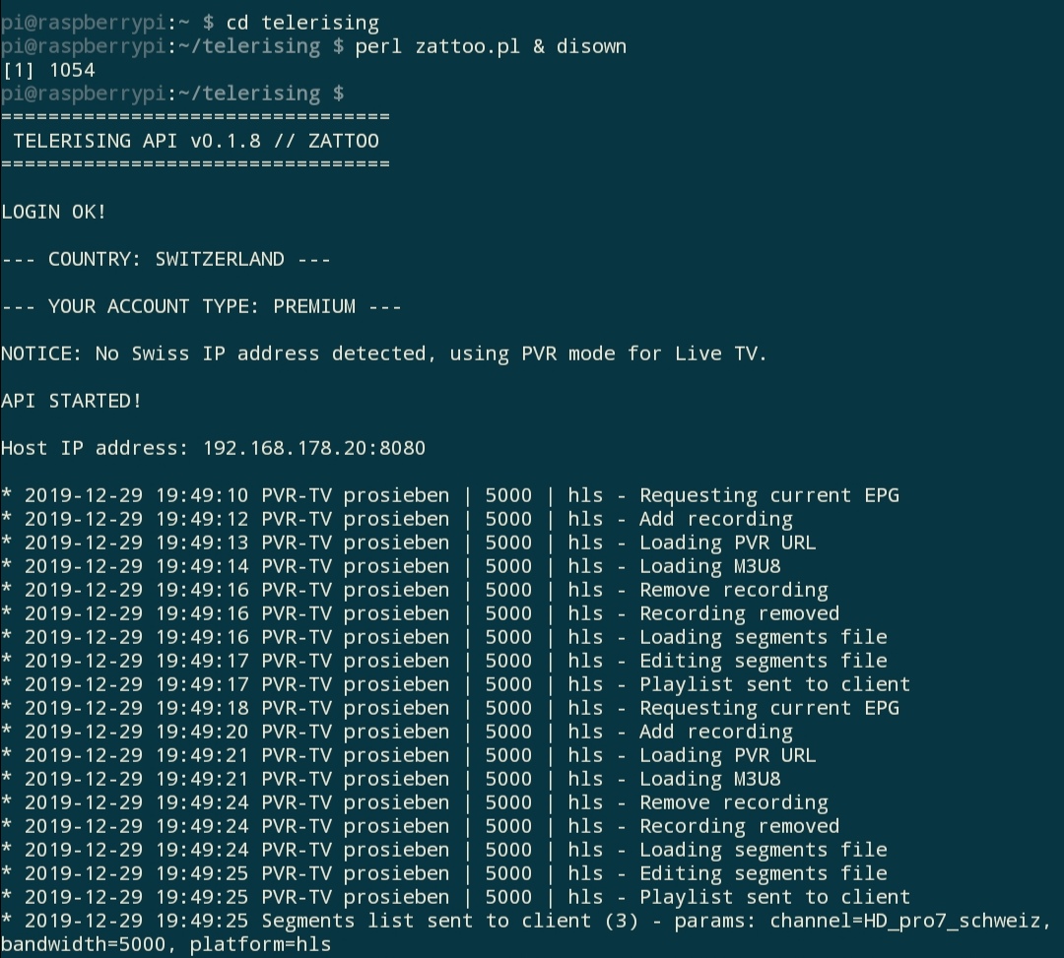Click the 'Segments list sent to client (3)' line
1064x958 pixels.
pyautogui.click(x=526, y=921)
